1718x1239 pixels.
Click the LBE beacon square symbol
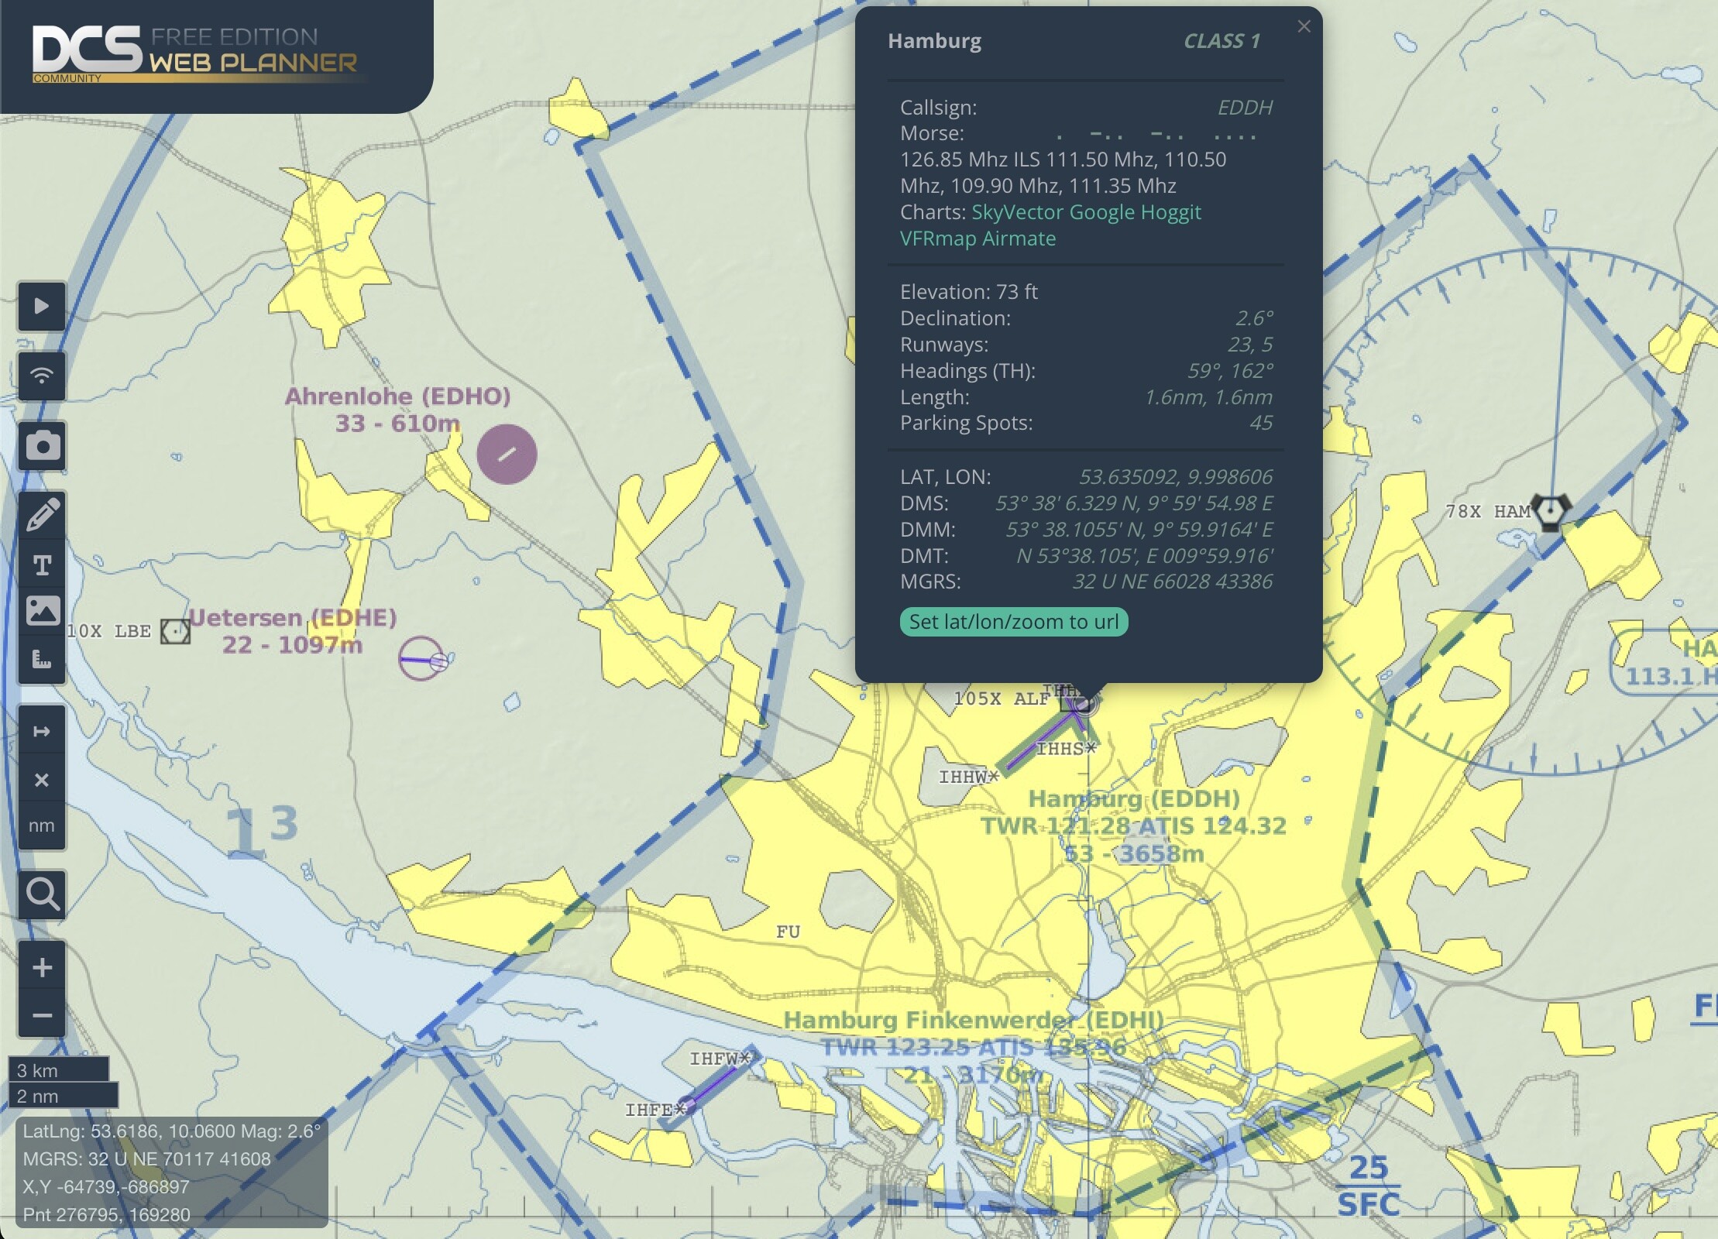175,631
